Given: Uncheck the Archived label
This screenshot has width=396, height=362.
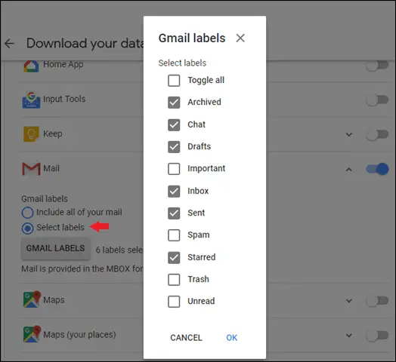Looking at the screenshot, I should click(174, 103).
